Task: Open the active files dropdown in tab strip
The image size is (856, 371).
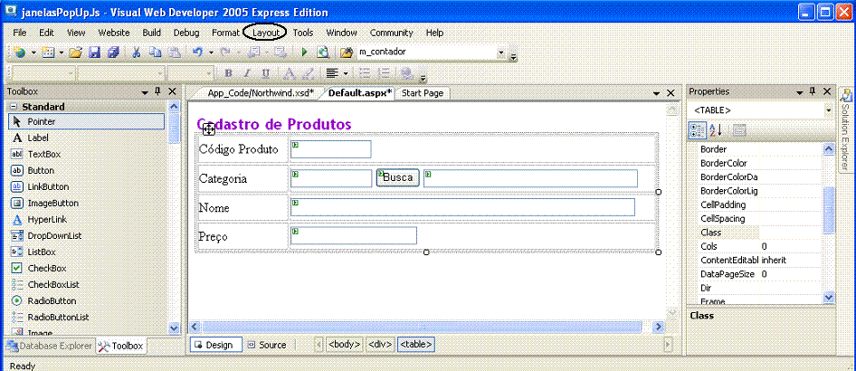Action: click(657, 93)
